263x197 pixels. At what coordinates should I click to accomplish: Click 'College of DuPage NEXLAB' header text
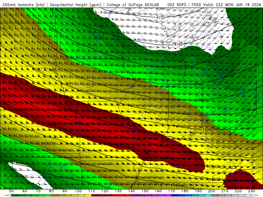pyautogui.click(x=133, y=5)
